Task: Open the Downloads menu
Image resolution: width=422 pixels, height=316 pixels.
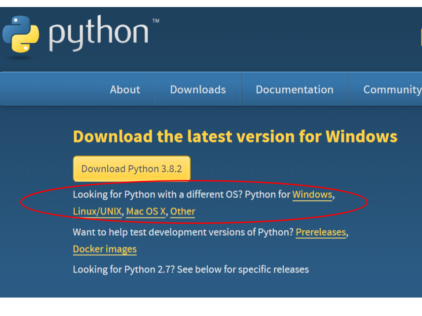Action: (x=198, y=90)
